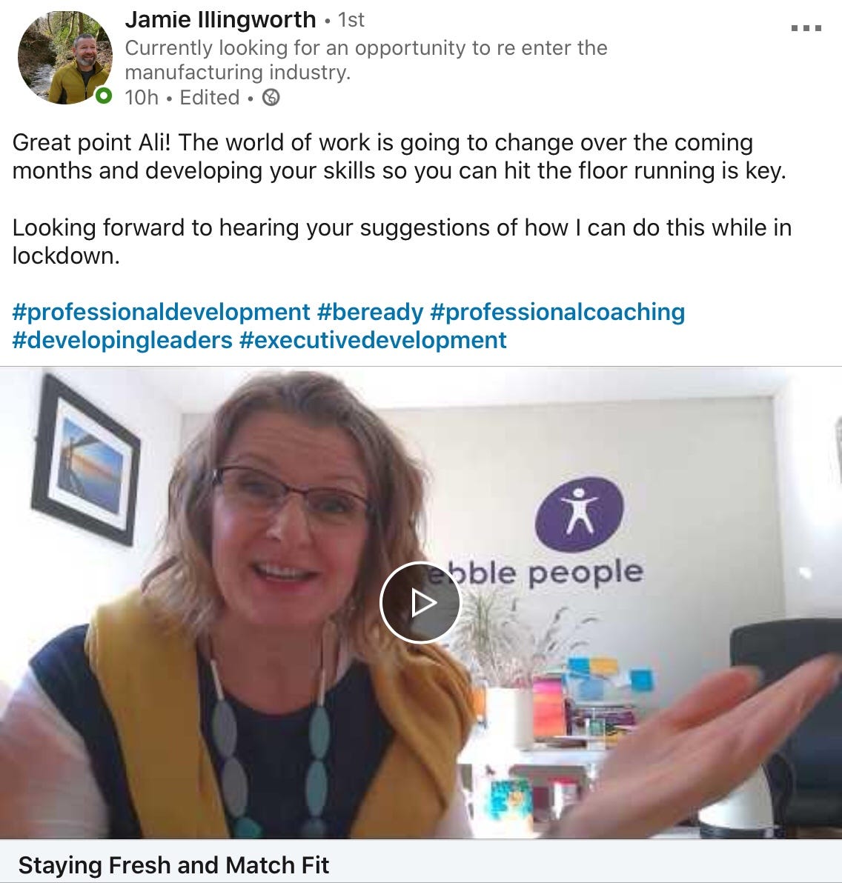Click the 1st connection degree badge

pyautogui.click(x=351, y=20)
